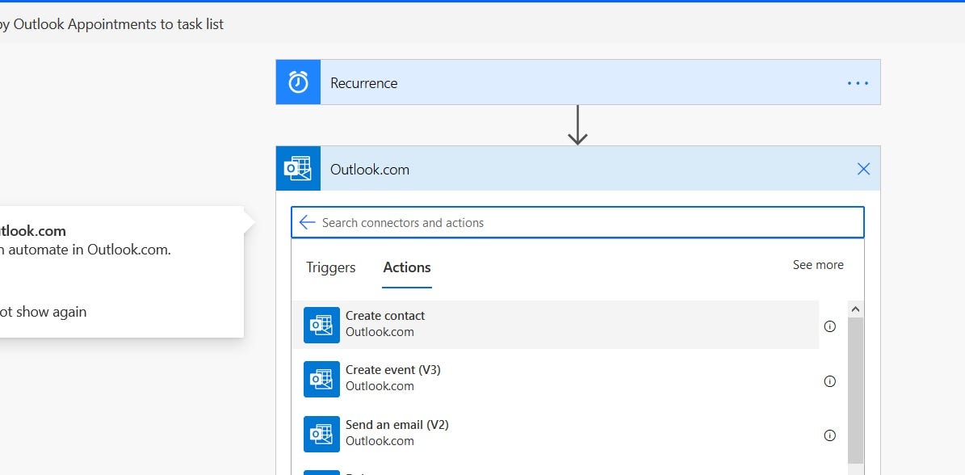
Task: Click the actions list scrollbar thumb
Action: [x=855, y=390]
